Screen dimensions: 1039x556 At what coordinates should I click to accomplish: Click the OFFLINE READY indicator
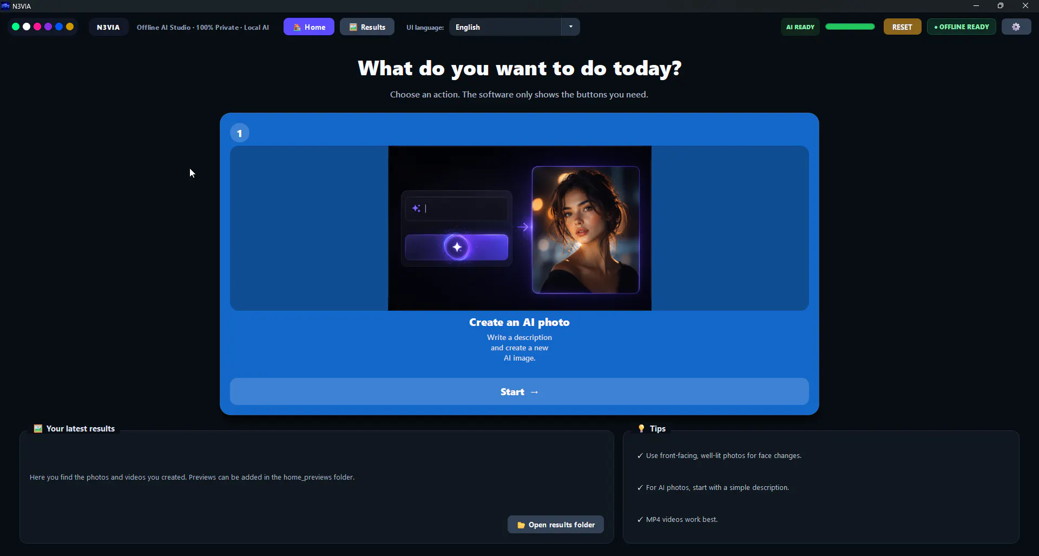click(962, 27)
